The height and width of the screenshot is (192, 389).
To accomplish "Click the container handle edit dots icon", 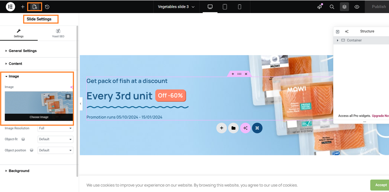I will 239,74.
